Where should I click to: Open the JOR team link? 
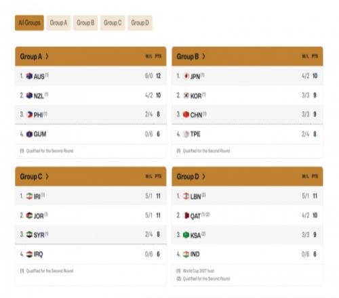click(39, 216)
